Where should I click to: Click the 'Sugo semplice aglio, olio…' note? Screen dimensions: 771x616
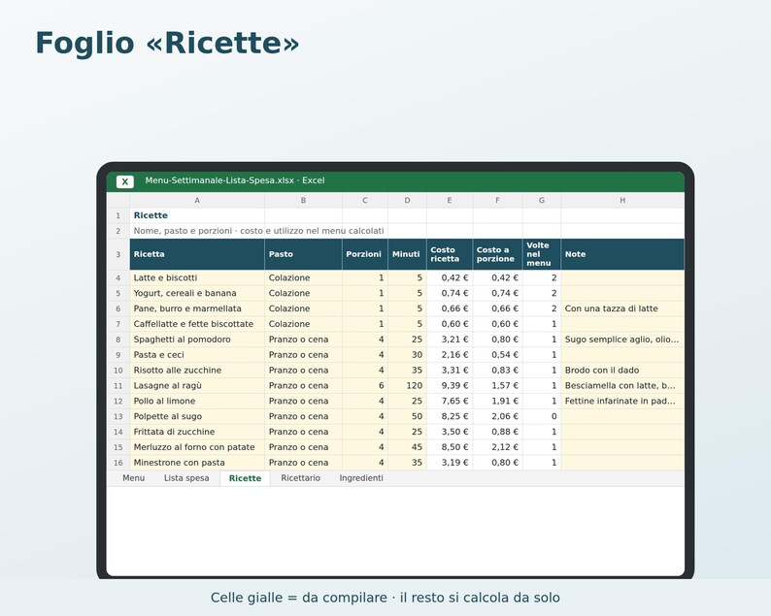coord(622,340)
